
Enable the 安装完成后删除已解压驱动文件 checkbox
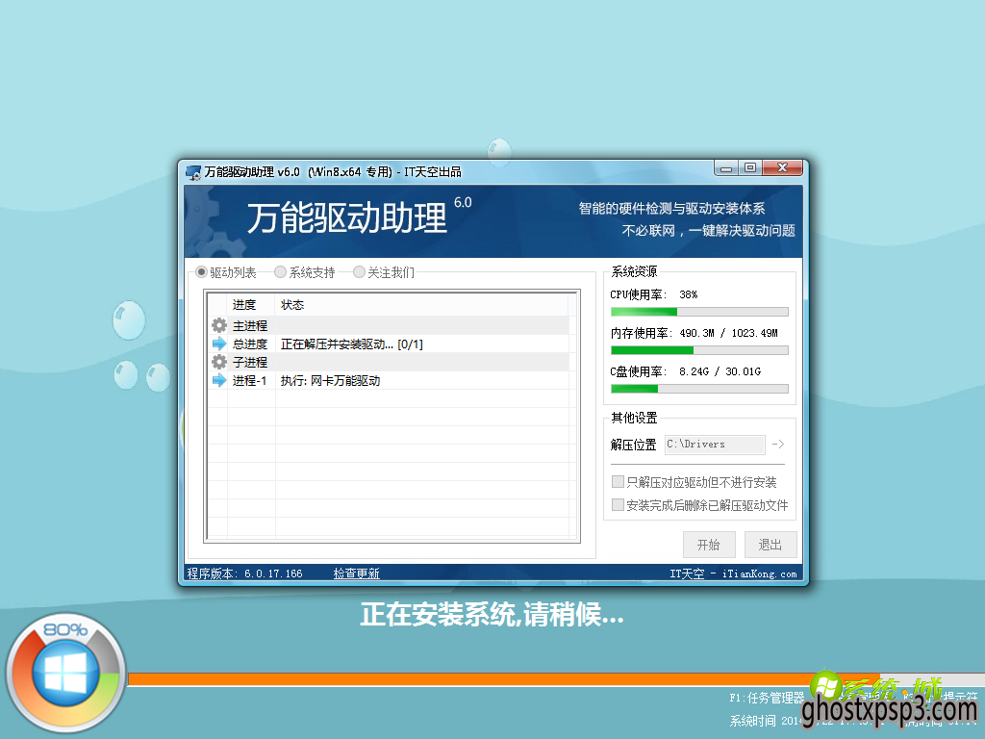pyautogui.click(x=618, y=505)
